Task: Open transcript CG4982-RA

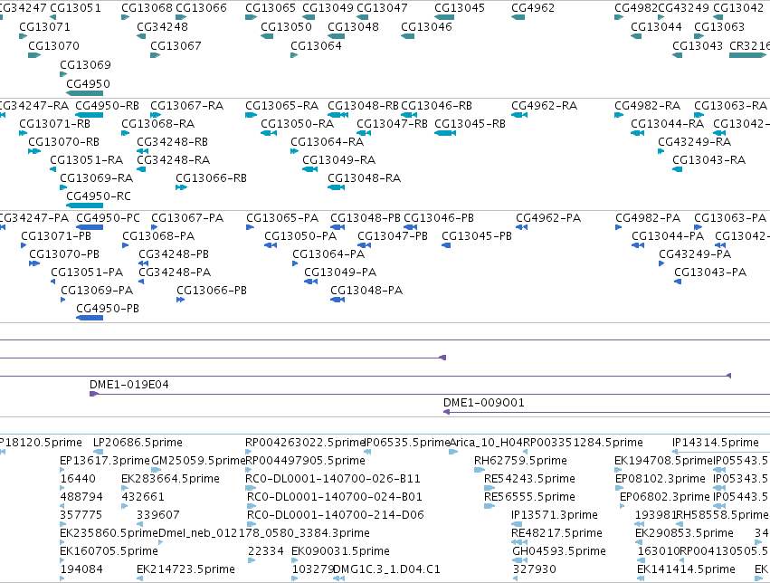Action: point(647,106)
